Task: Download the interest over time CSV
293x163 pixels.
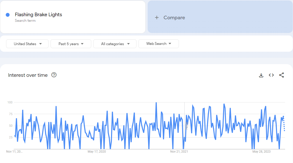Action: point(261,75)
